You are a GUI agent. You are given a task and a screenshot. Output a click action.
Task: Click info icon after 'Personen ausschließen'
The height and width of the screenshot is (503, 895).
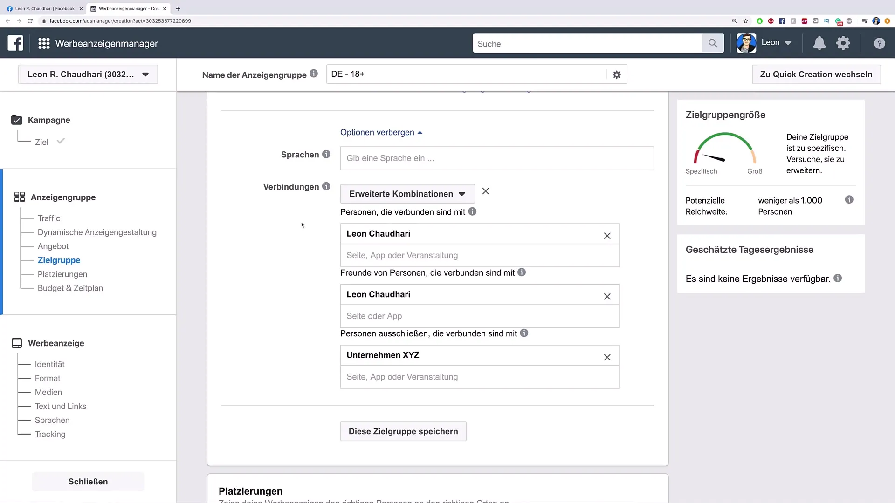click(x=524, y=333)
